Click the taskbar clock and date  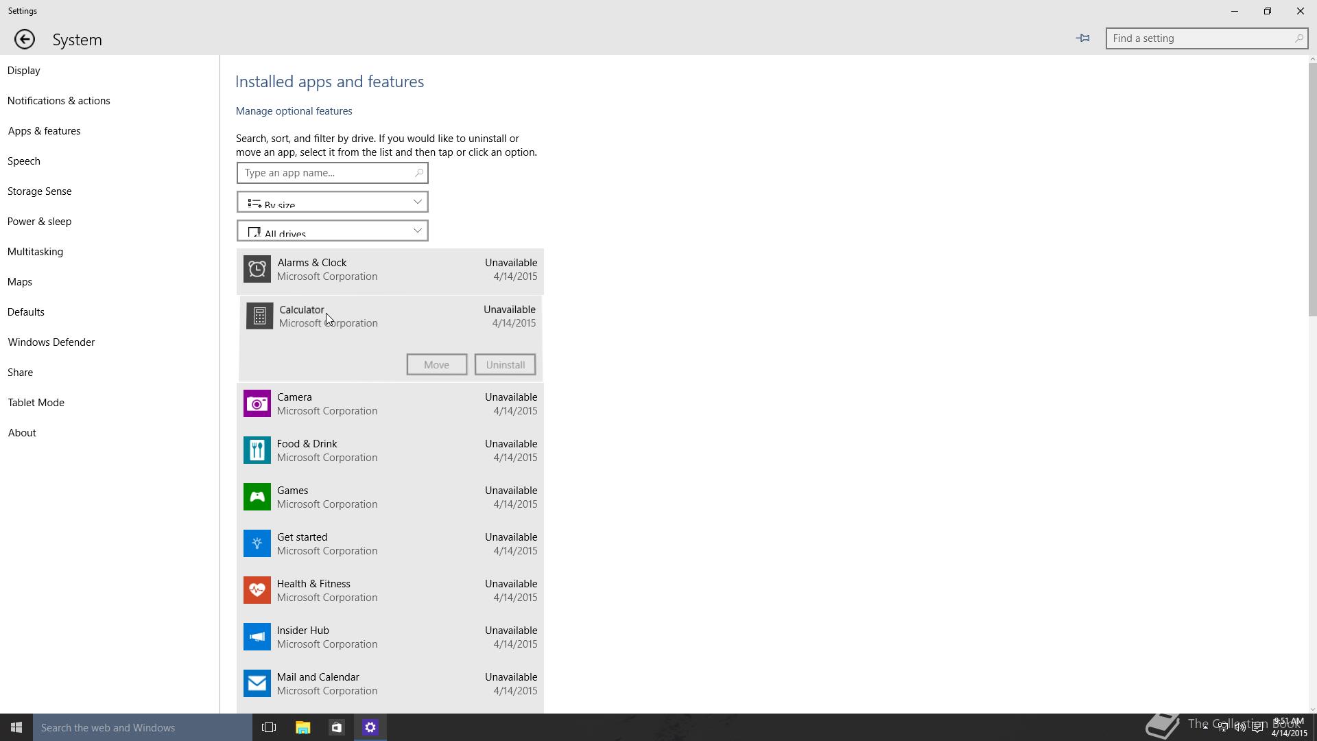point(1288,727)
